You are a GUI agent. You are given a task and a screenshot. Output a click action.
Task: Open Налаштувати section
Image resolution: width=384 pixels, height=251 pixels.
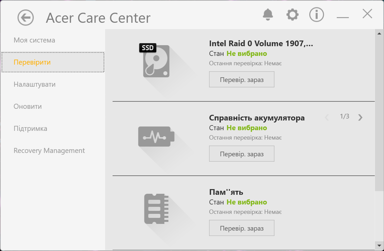click(x=35, y=84)
